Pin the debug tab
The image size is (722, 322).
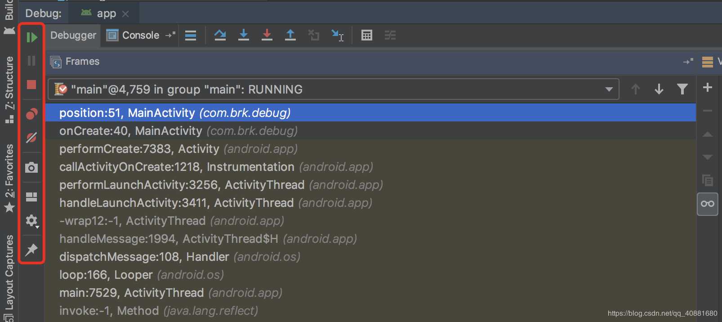click(31, 250)
